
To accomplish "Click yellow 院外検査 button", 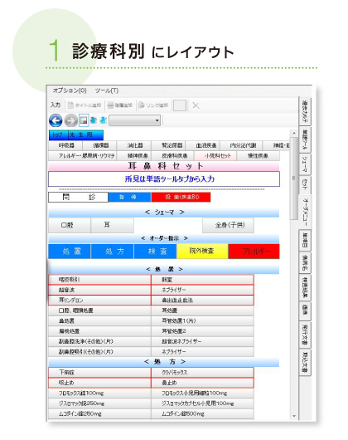I will point(202,252).
